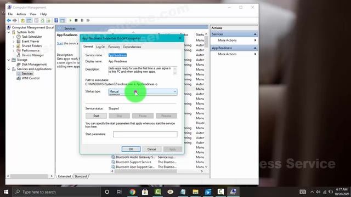351x197 pixels.
Task: Click the Back arrow in the toolbar
Action: coord(9,21)
